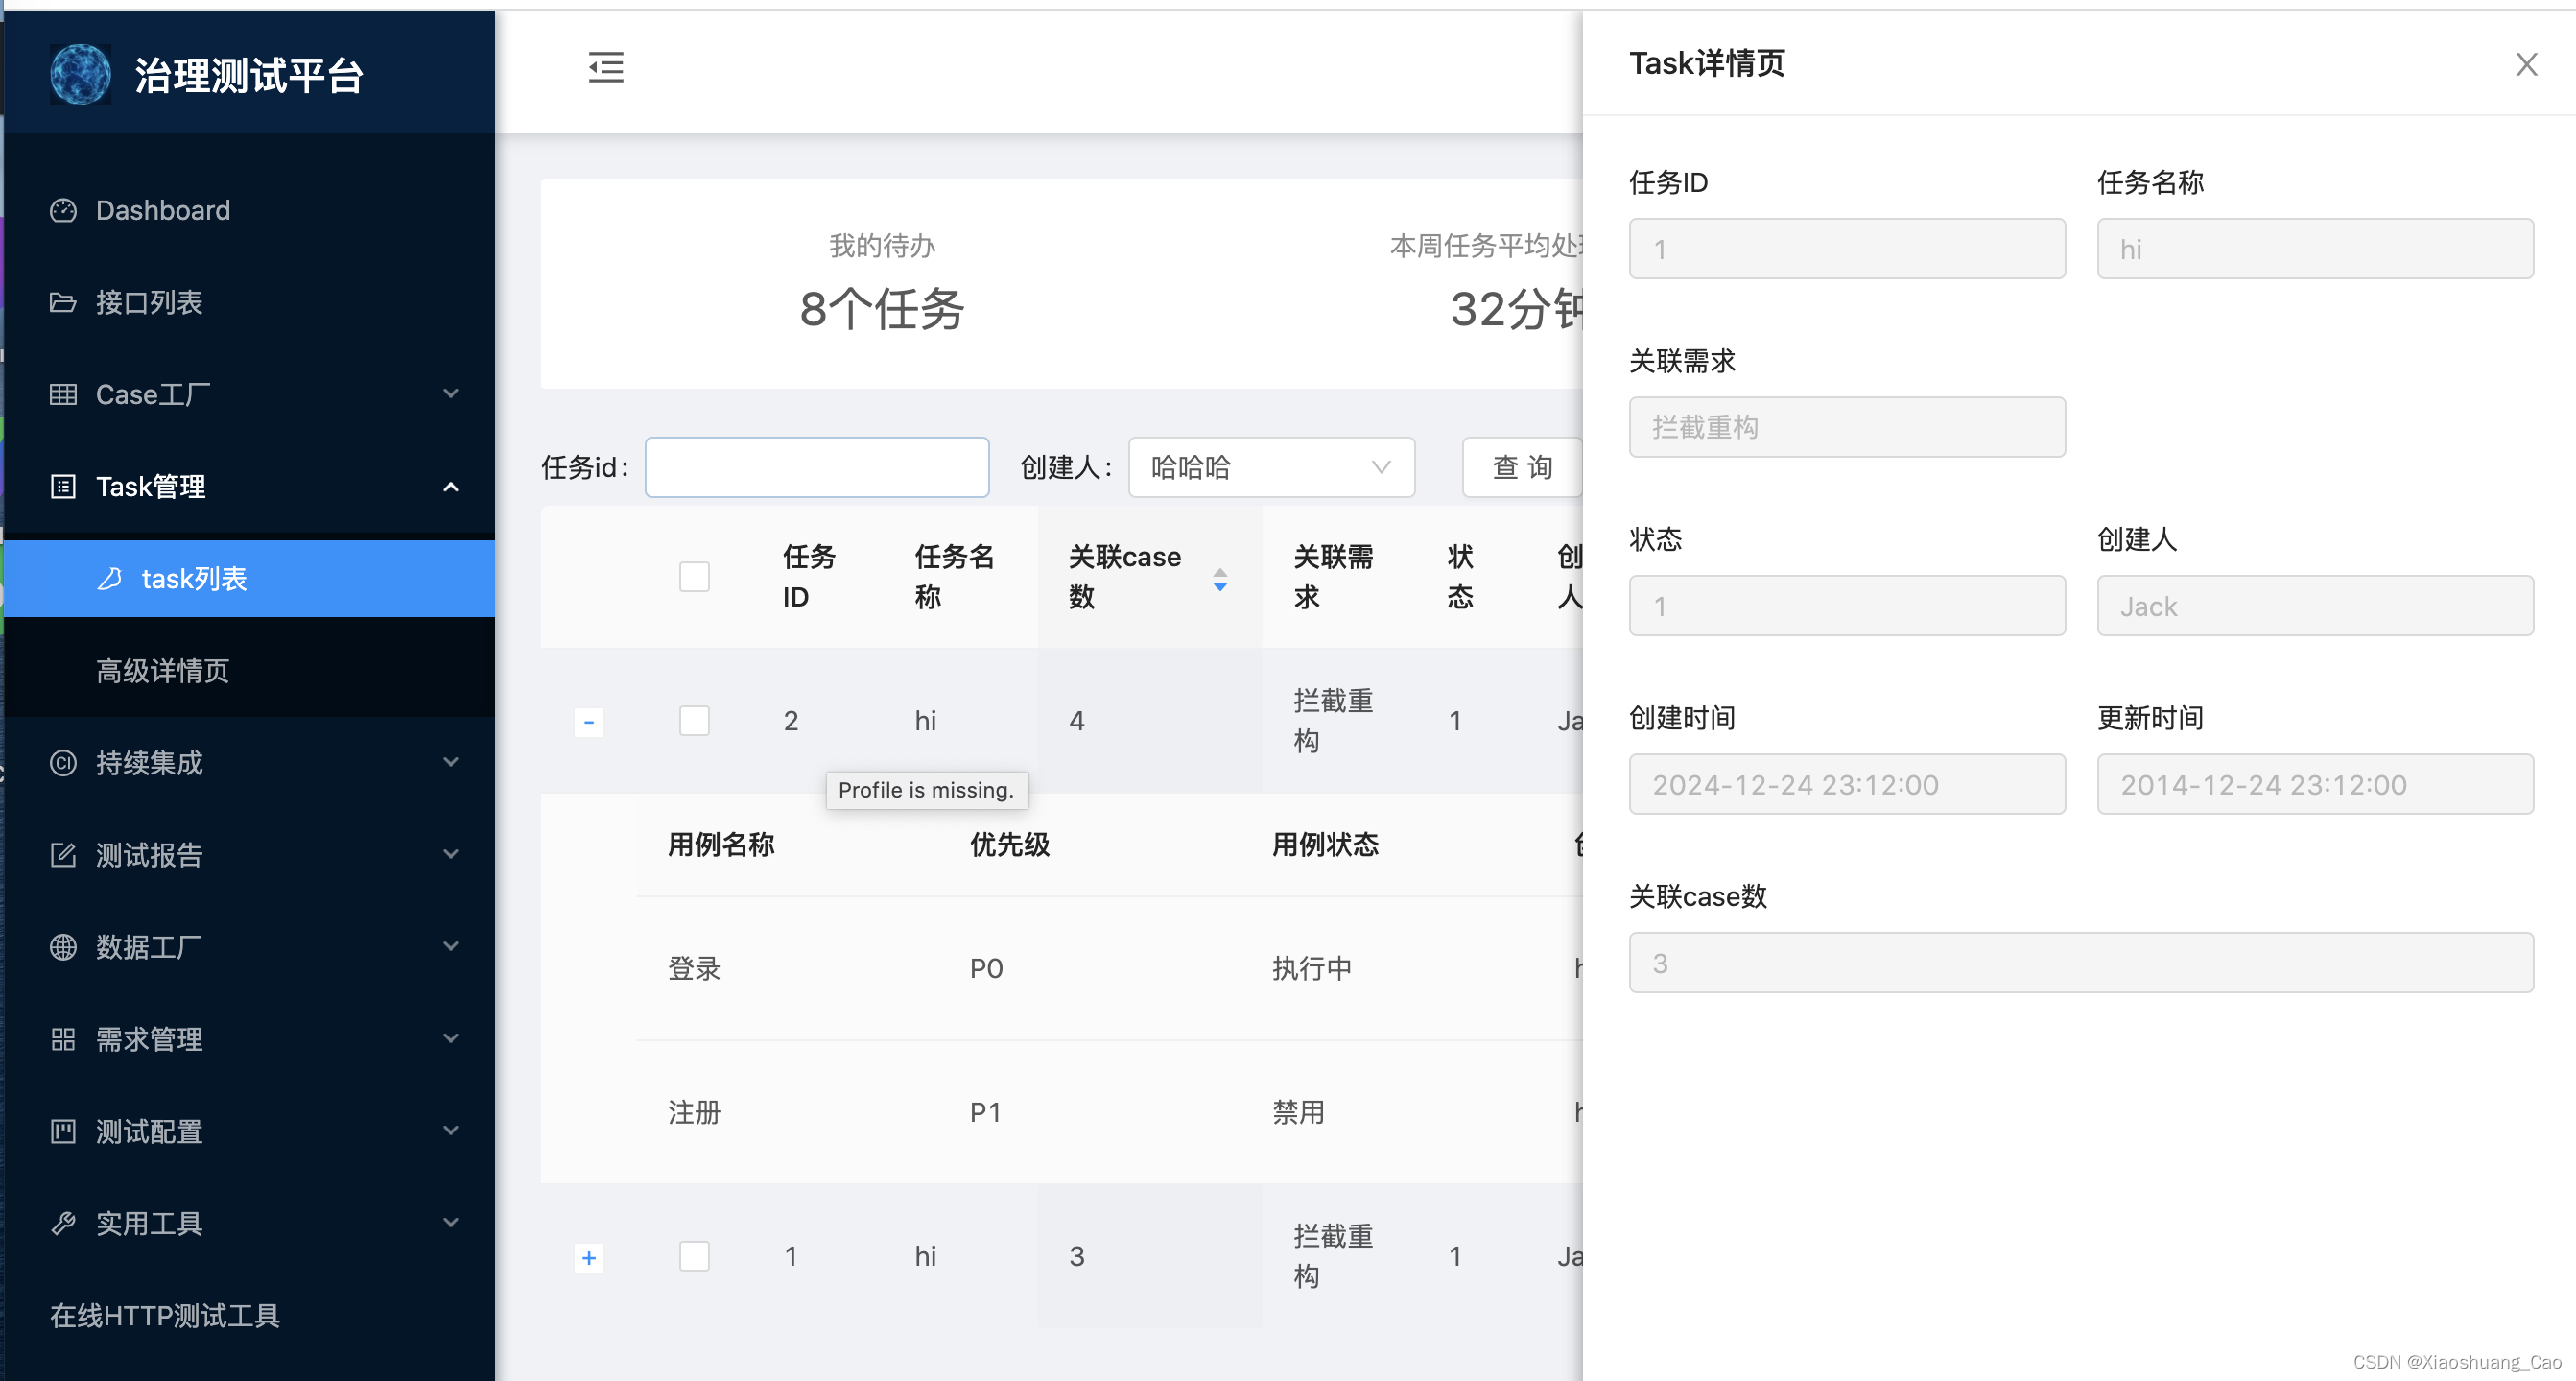Click the disabled 任务ID field in drawer
The width and height of the screenshot is (2576, 1381).
(1847, 249)
